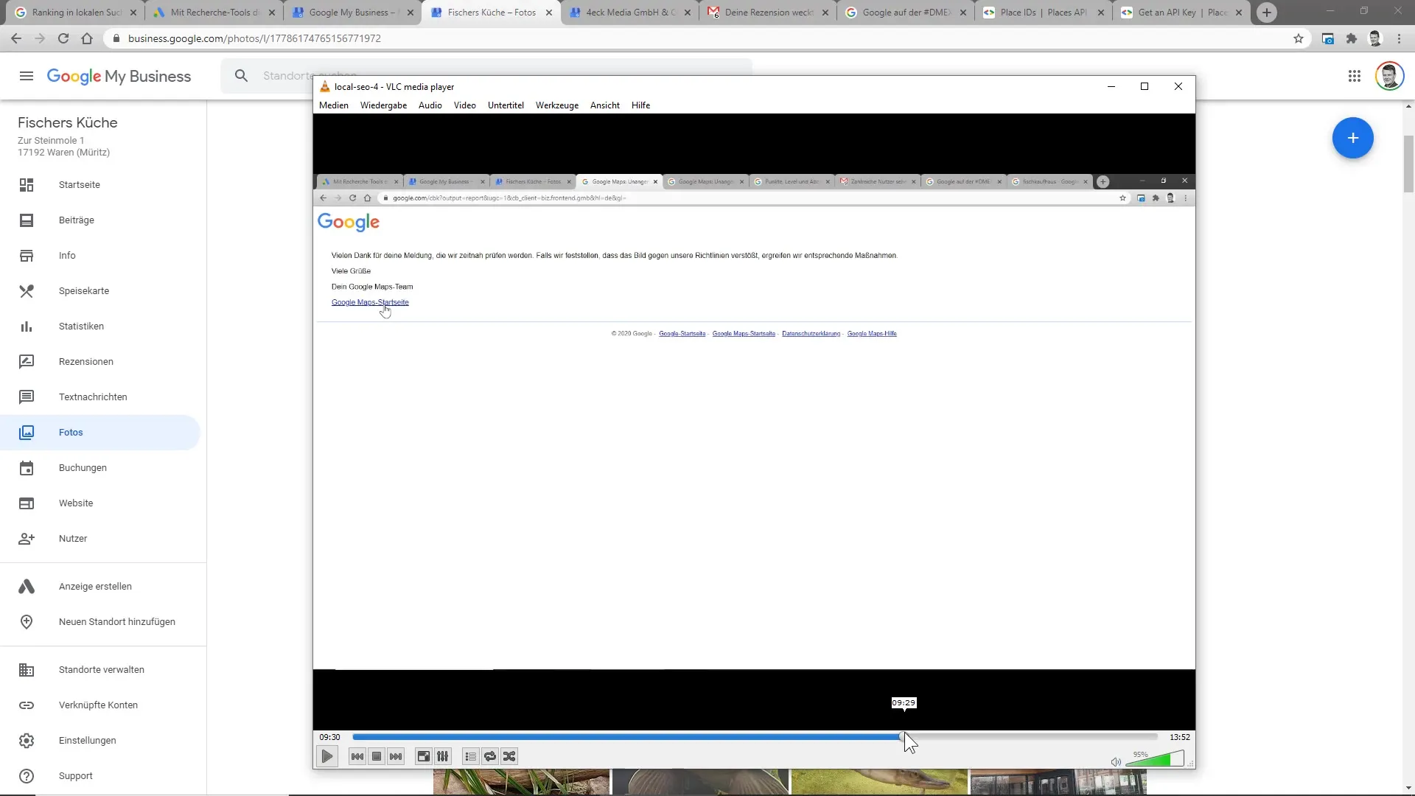Skip to next media in VLC
Viewport: 1415px width, 796px height.
[396, 756]
